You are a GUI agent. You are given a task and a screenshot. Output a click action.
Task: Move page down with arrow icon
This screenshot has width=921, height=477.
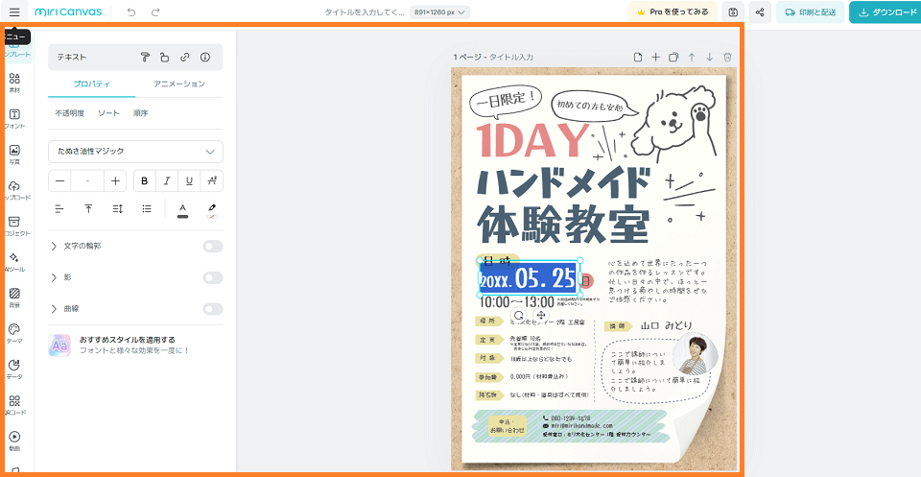(710, 57)
